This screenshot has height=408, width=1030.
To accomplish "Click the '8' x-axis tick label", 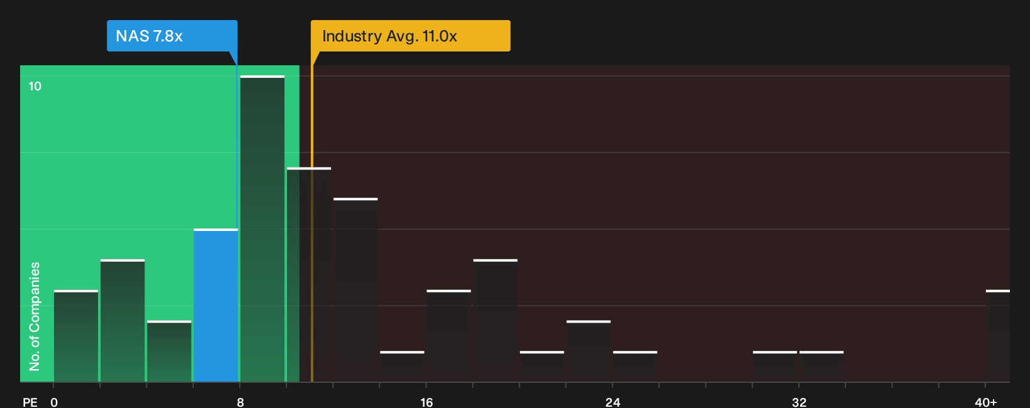I will tap(241, 402).
